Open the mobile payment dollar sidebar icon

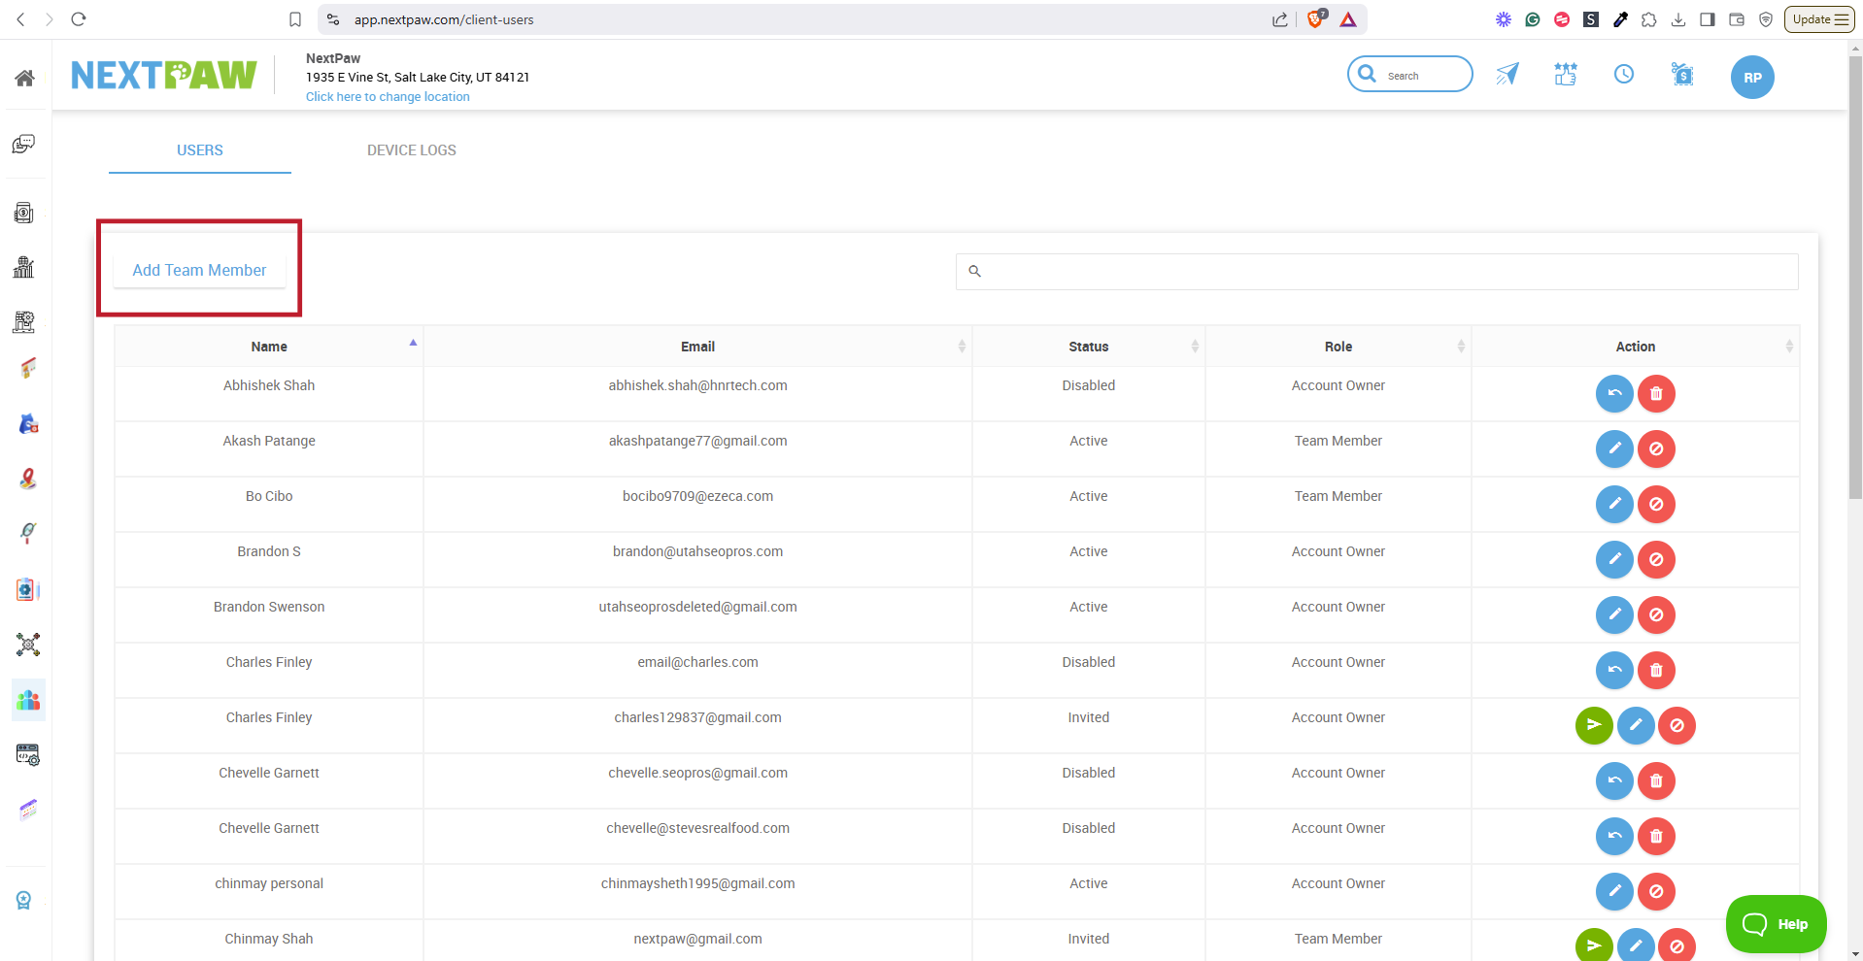pyautogui.click(x=24, y=213)
